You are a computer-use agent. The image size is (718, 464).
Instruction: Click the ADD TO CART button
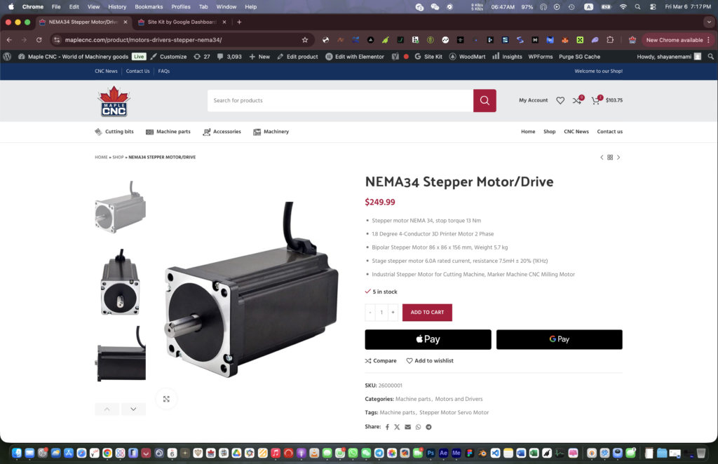point(427,313)
